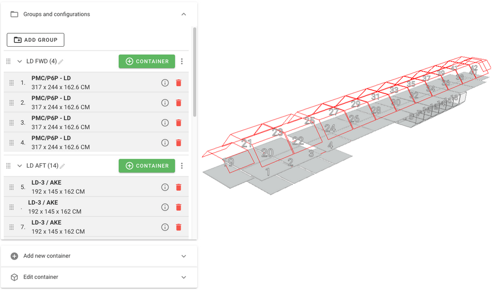Show info for container 2 PMC/P6P
The height and width of the screenshot is (290, 493).
click(165, 103)
